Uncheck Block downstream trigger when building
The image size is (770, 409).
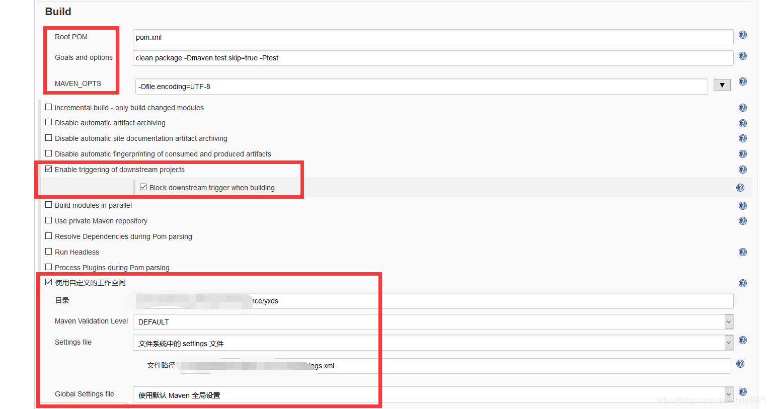143,187
